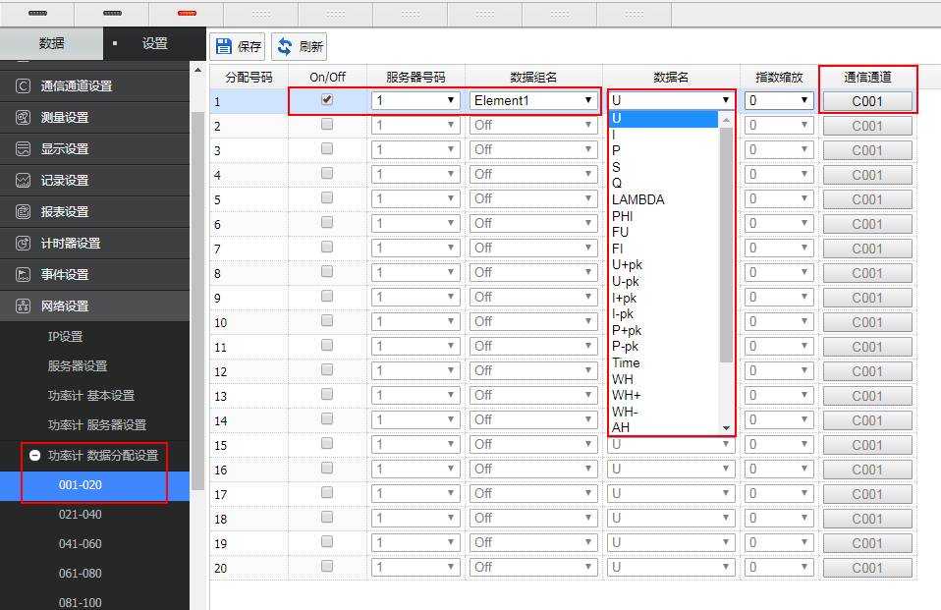Click the 通信通道设置 sidebar icon
941x610 pixels.
[23, 85]
